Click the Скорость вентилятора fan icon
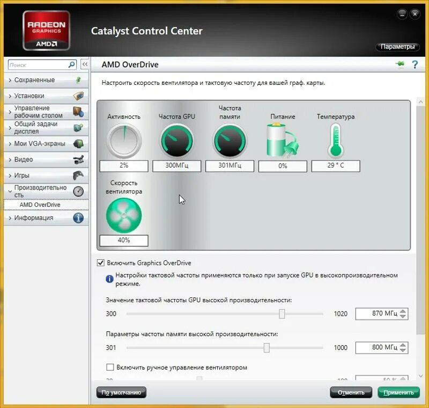 (x=124, y=215)
